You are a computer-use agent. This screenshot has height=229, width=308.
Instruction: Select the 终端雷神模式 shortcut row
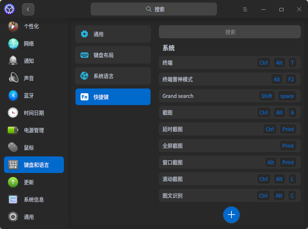pos(230,79)
